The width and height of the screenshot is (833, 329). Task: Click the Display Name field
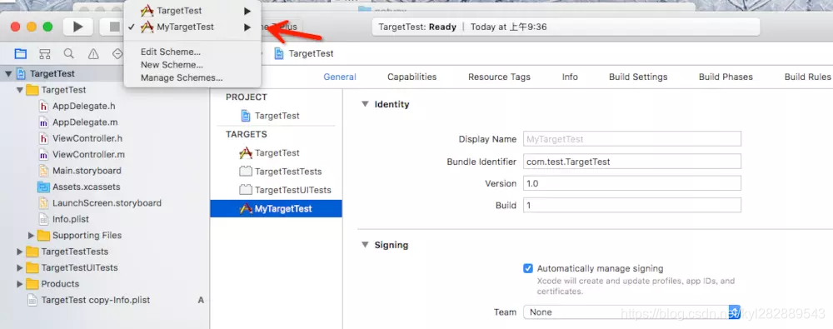(632, 139)
